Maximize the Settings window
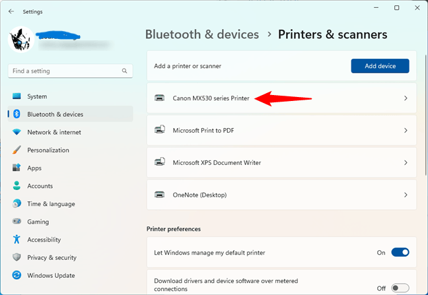The image size is (428, 295). (x=396, y=8)
